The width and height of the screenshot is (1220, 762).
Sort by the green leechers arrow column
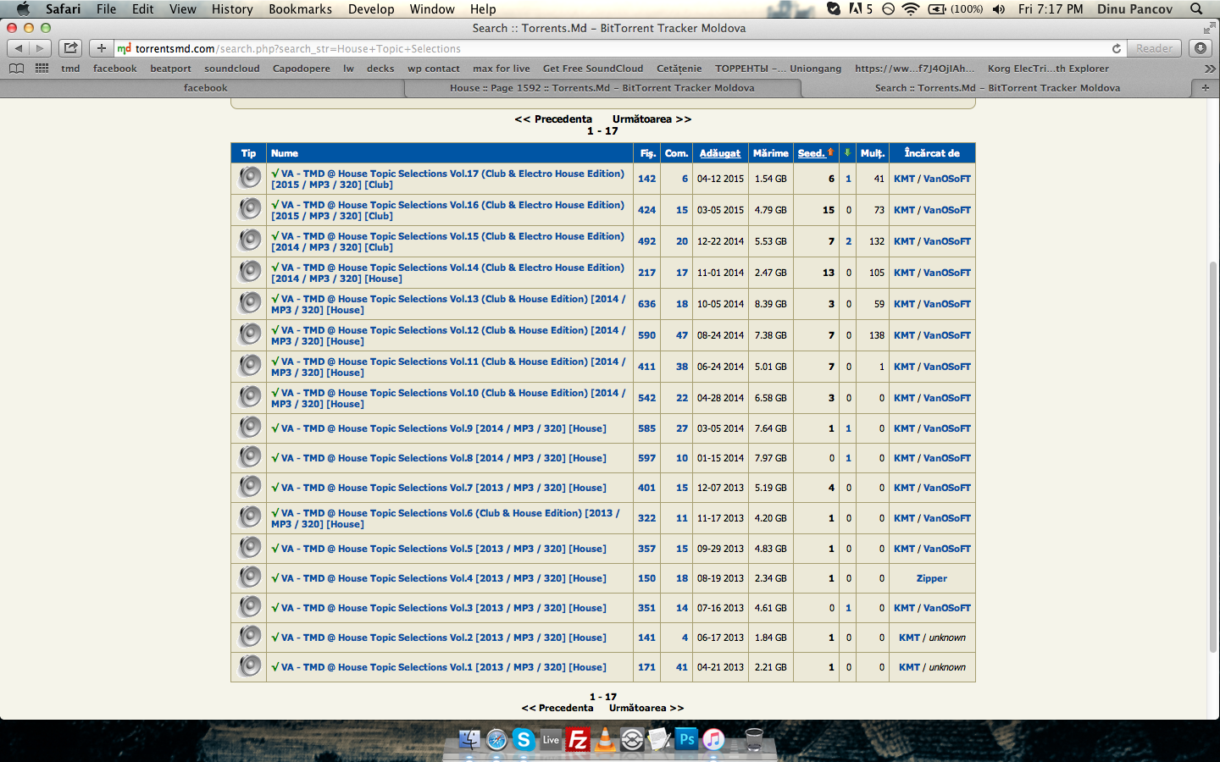[847, 152]
